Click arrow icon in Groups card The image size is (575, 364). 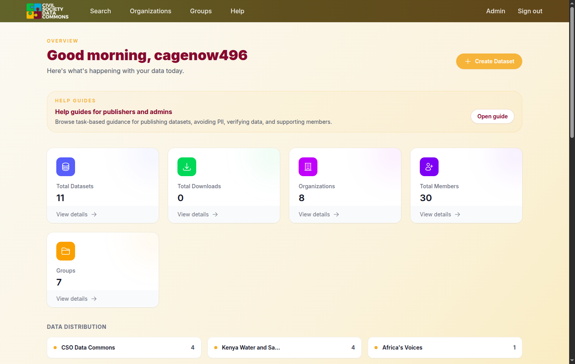94,299
